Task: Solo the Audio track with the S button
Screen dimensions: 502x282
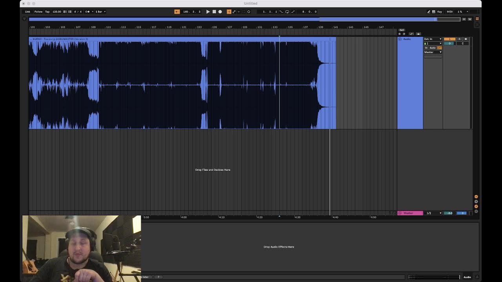Action: (x=459, y=39)
